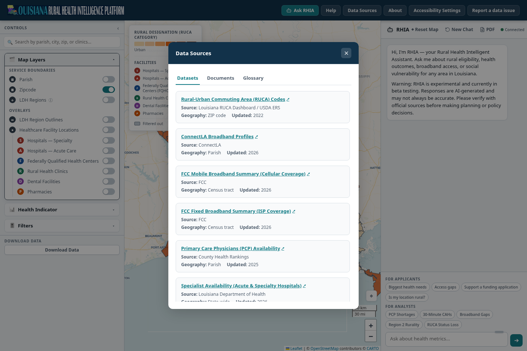
Task: Click the RHIA robot icon in chat header
Action: [x=390, y=30]
